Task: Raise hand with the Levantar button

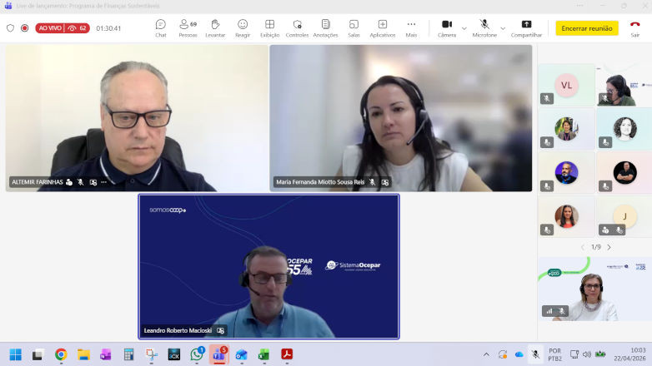Action: point(215,27)
